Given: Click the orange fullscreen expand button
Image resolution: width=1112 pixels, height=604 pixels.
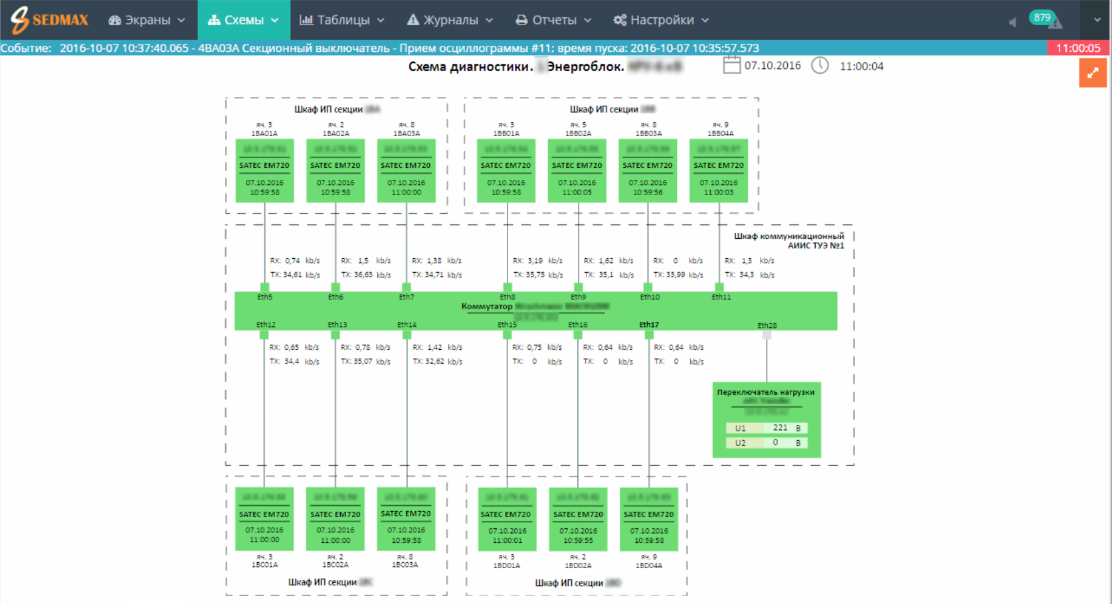Looking at the screenshot, I should point(1092,73).
